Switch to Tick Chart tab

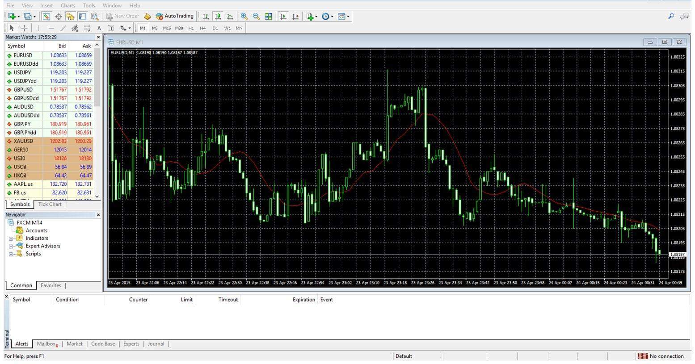(50, 204)
